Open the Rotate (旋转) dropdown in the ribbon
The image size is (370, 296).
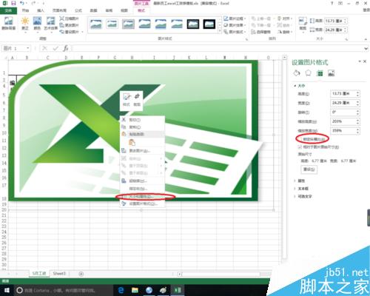(285, 32)
